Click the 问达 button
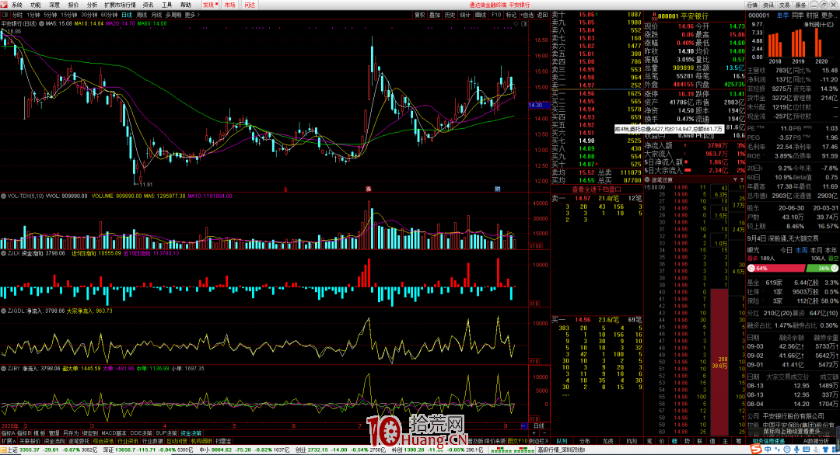Image resolution: width=840 pixels, height=455 pixels. (250, 5)
